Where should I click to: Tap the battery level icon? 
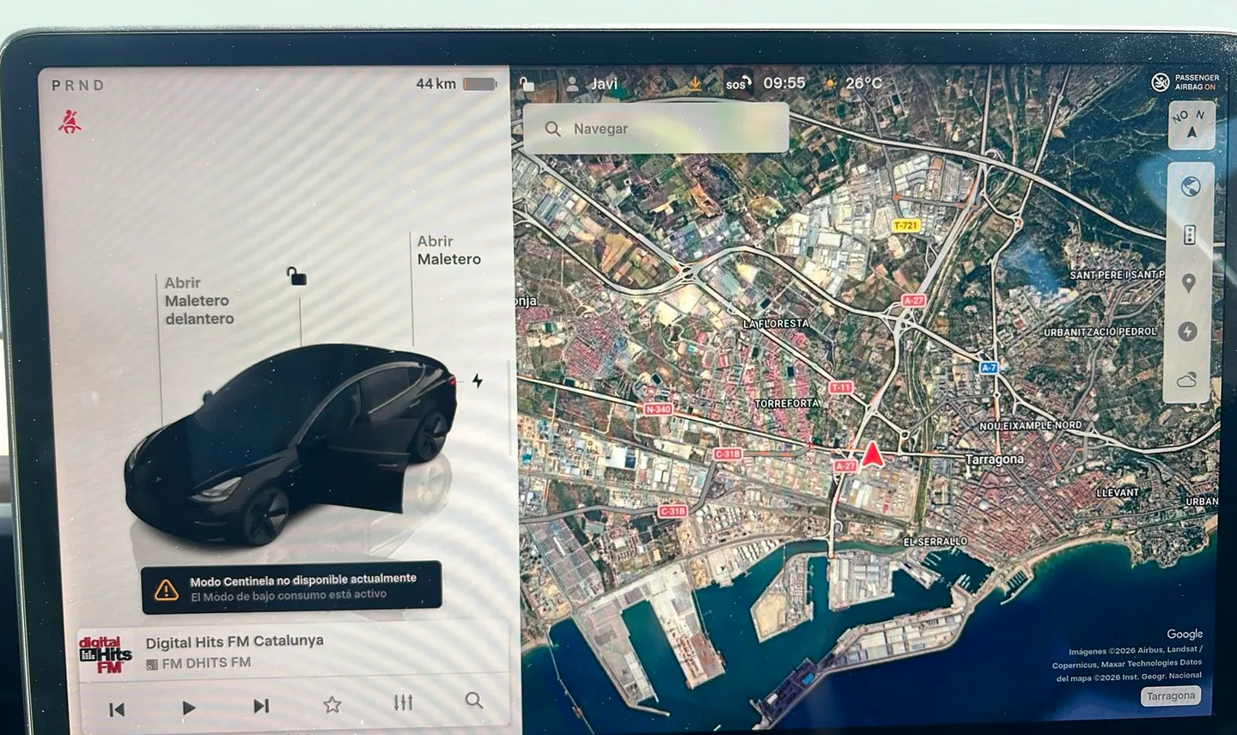point(480,84)
